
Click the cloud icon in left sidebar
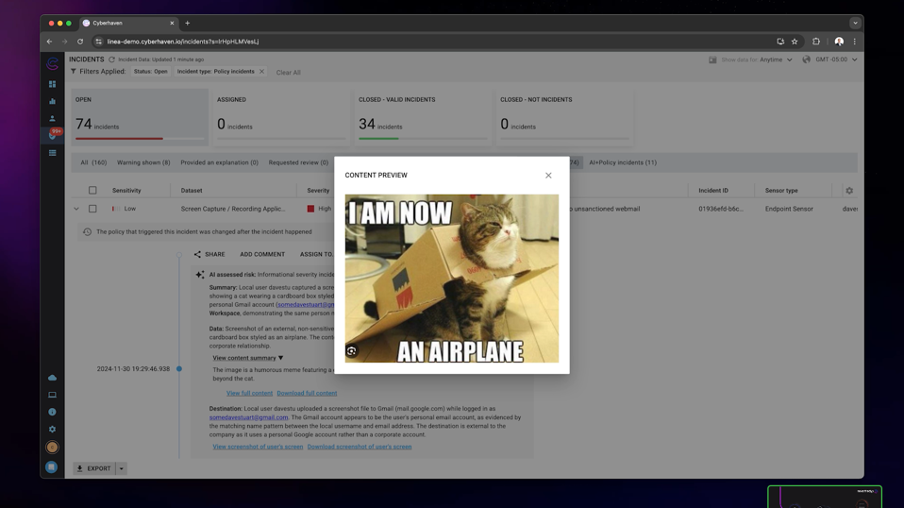click(x=53, y=378)
